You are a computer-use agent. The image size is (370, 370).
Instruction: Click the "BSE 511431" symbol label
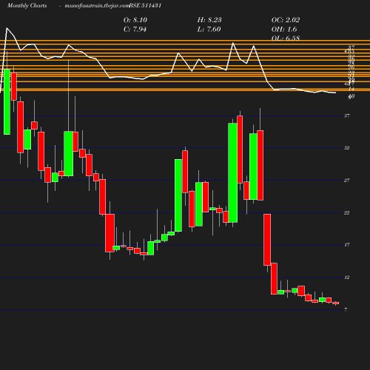click(145, 6)
